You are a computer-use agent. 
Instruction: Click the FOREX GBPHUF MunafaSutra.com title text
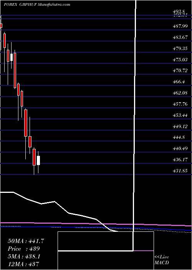coord(37,5)
